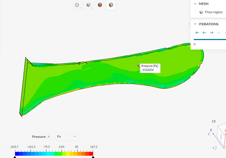
Task: Step to the next iteration
Action: tap(212, 33)
